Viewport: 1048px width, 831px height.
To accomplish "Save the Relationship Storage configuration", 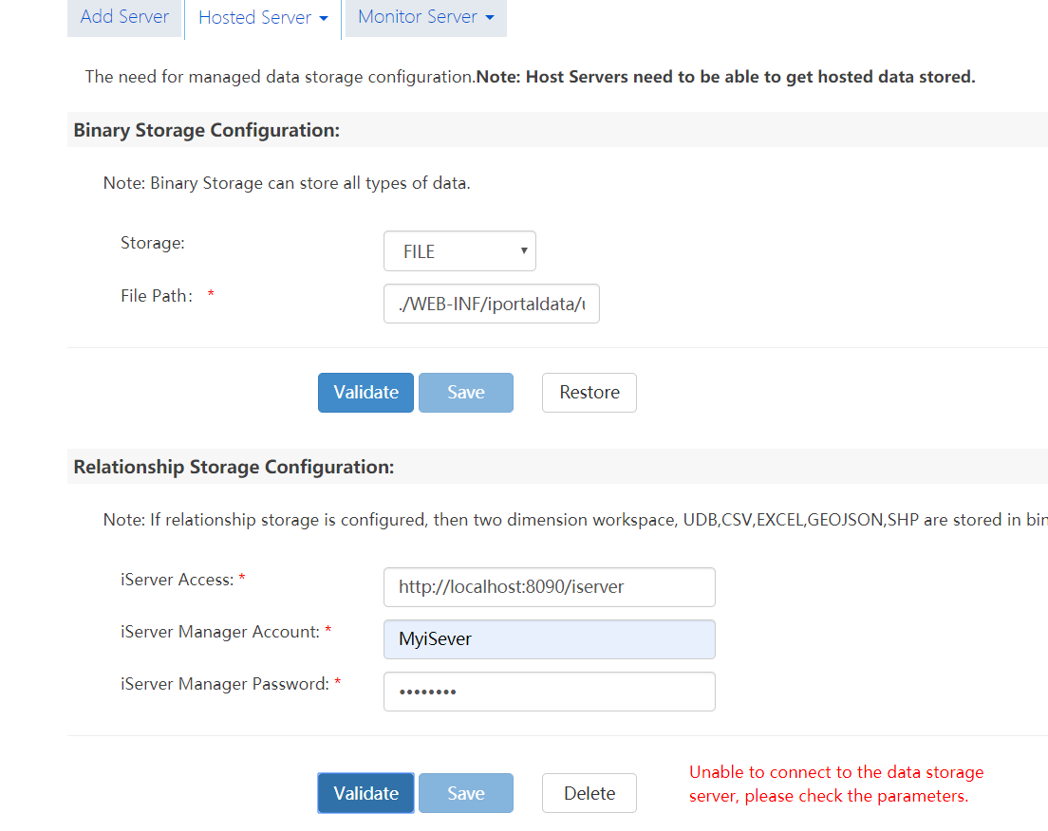I will coord(465,793).
